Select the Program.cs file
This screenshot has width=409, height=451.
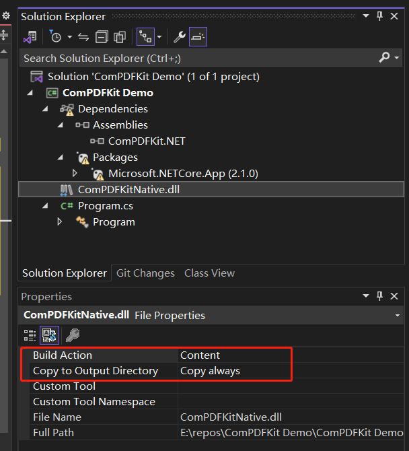tap(106, 206)
